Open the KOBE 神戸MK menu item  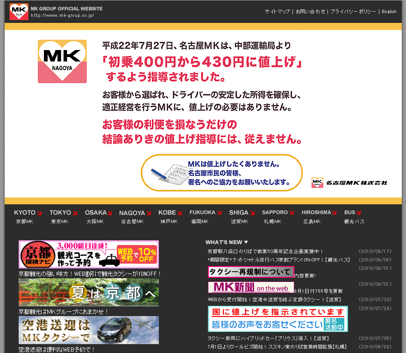coord(170,216)
